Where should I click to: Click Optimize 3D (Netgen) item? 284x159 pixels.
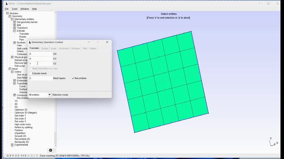click(x=26, y=113)
